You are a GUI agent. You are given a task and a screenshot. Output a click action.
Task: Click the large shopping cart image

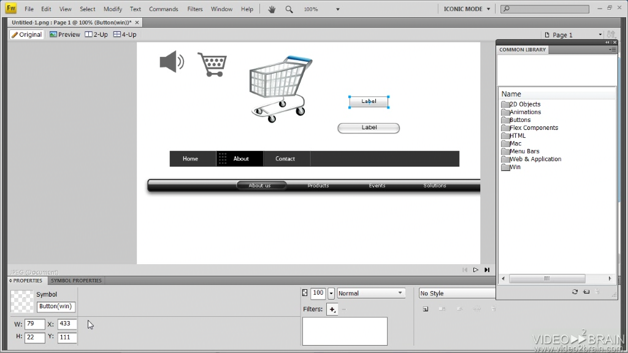point(280,88)
